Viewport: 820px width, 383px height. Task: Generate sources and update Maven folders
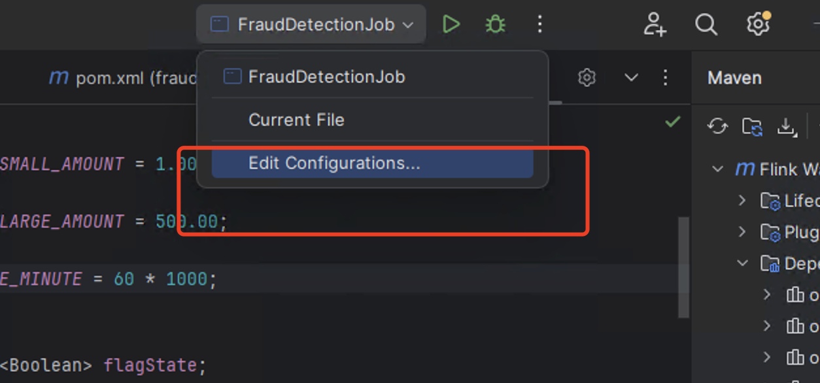pyautogui.click(x=752, y=126)
